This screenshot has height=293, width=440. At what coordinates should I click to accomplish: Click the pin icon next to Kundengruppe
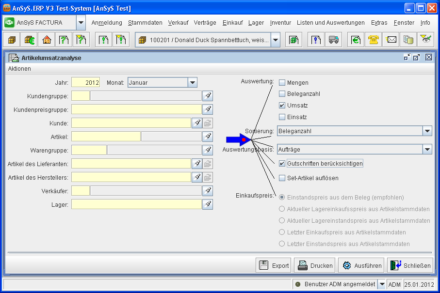pos(208,96)
